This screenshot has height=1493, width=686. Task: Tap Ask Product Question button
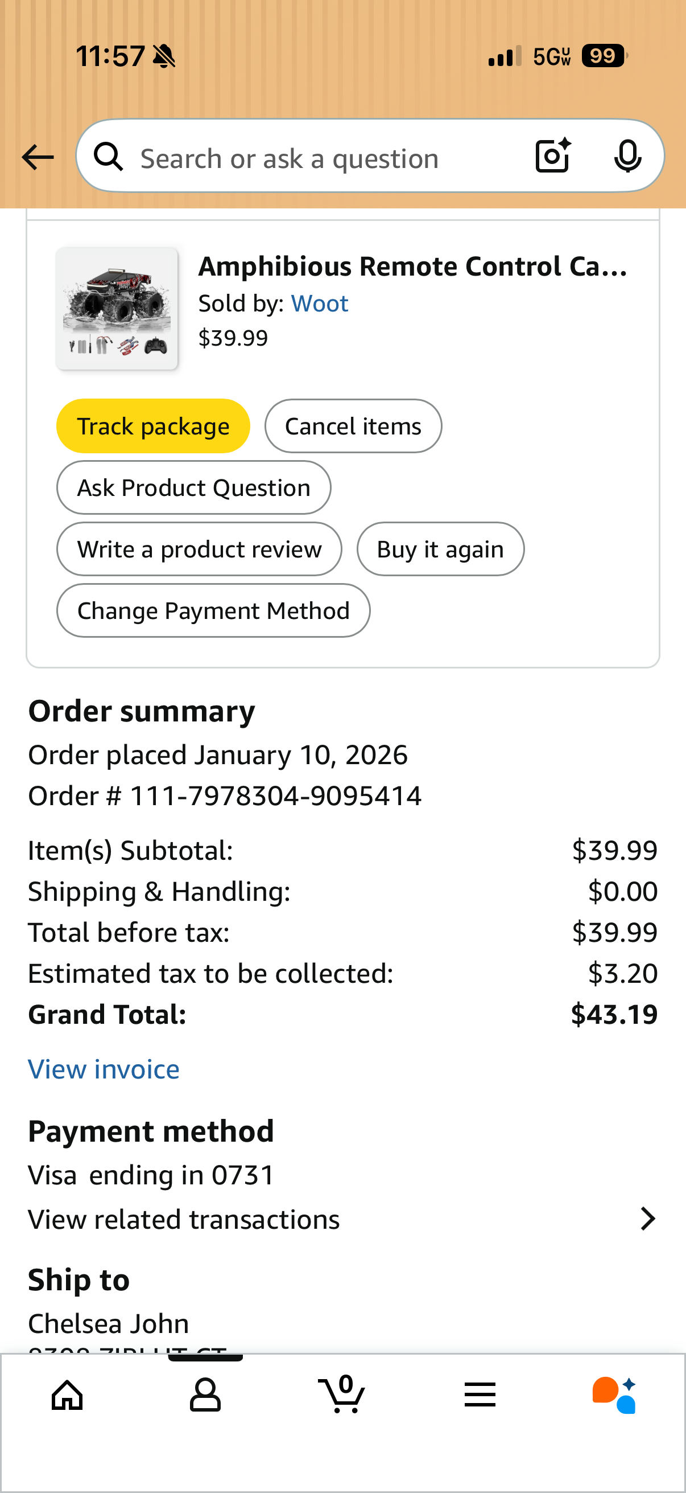click(x=193, y=487)
